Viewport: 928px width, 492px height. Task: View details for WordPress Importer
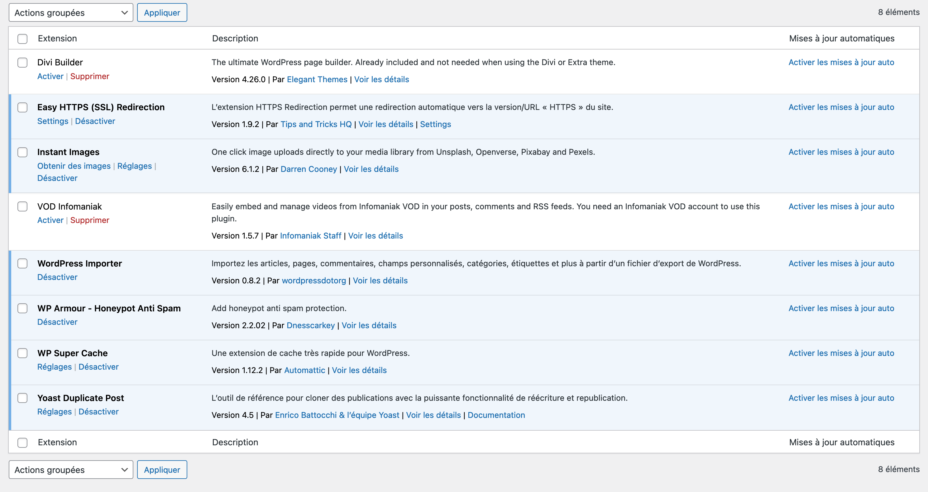(380, 281)
